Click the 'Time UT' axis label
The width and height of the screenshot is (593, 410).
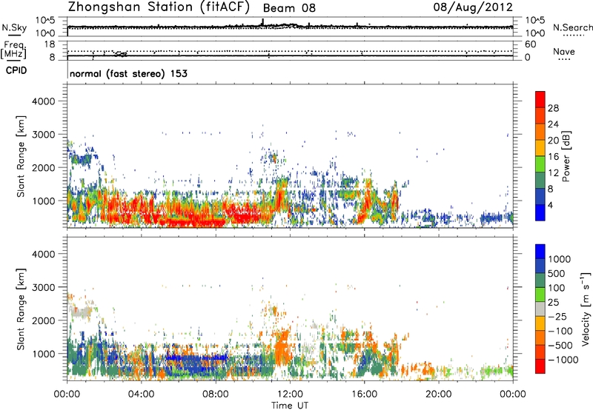pos(290,406)
